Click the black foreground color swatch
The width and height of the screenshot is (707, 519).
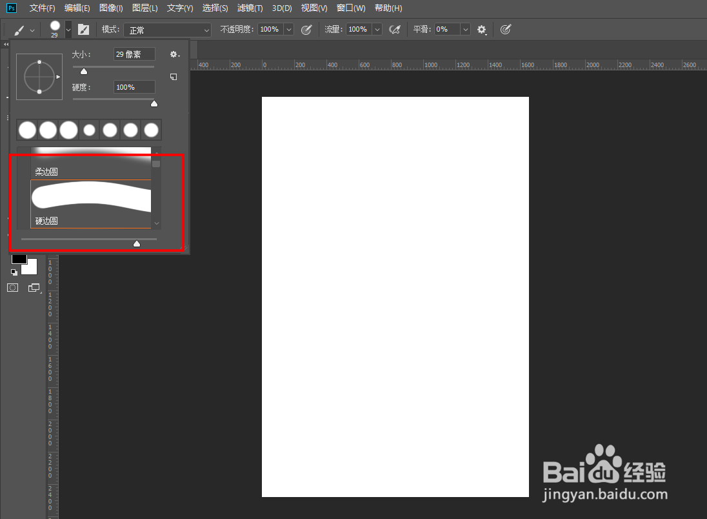tap(19, 259)
